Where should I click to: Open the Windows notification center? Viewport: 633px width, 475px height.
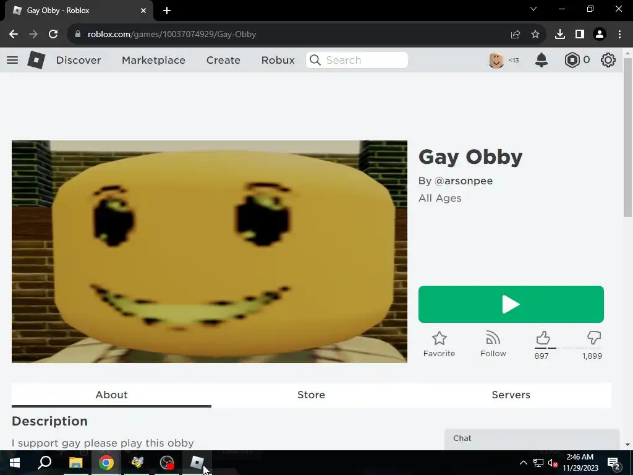613,463
